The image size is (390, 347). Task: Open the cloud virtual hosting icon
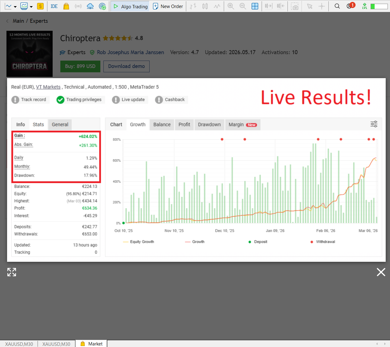90,6
